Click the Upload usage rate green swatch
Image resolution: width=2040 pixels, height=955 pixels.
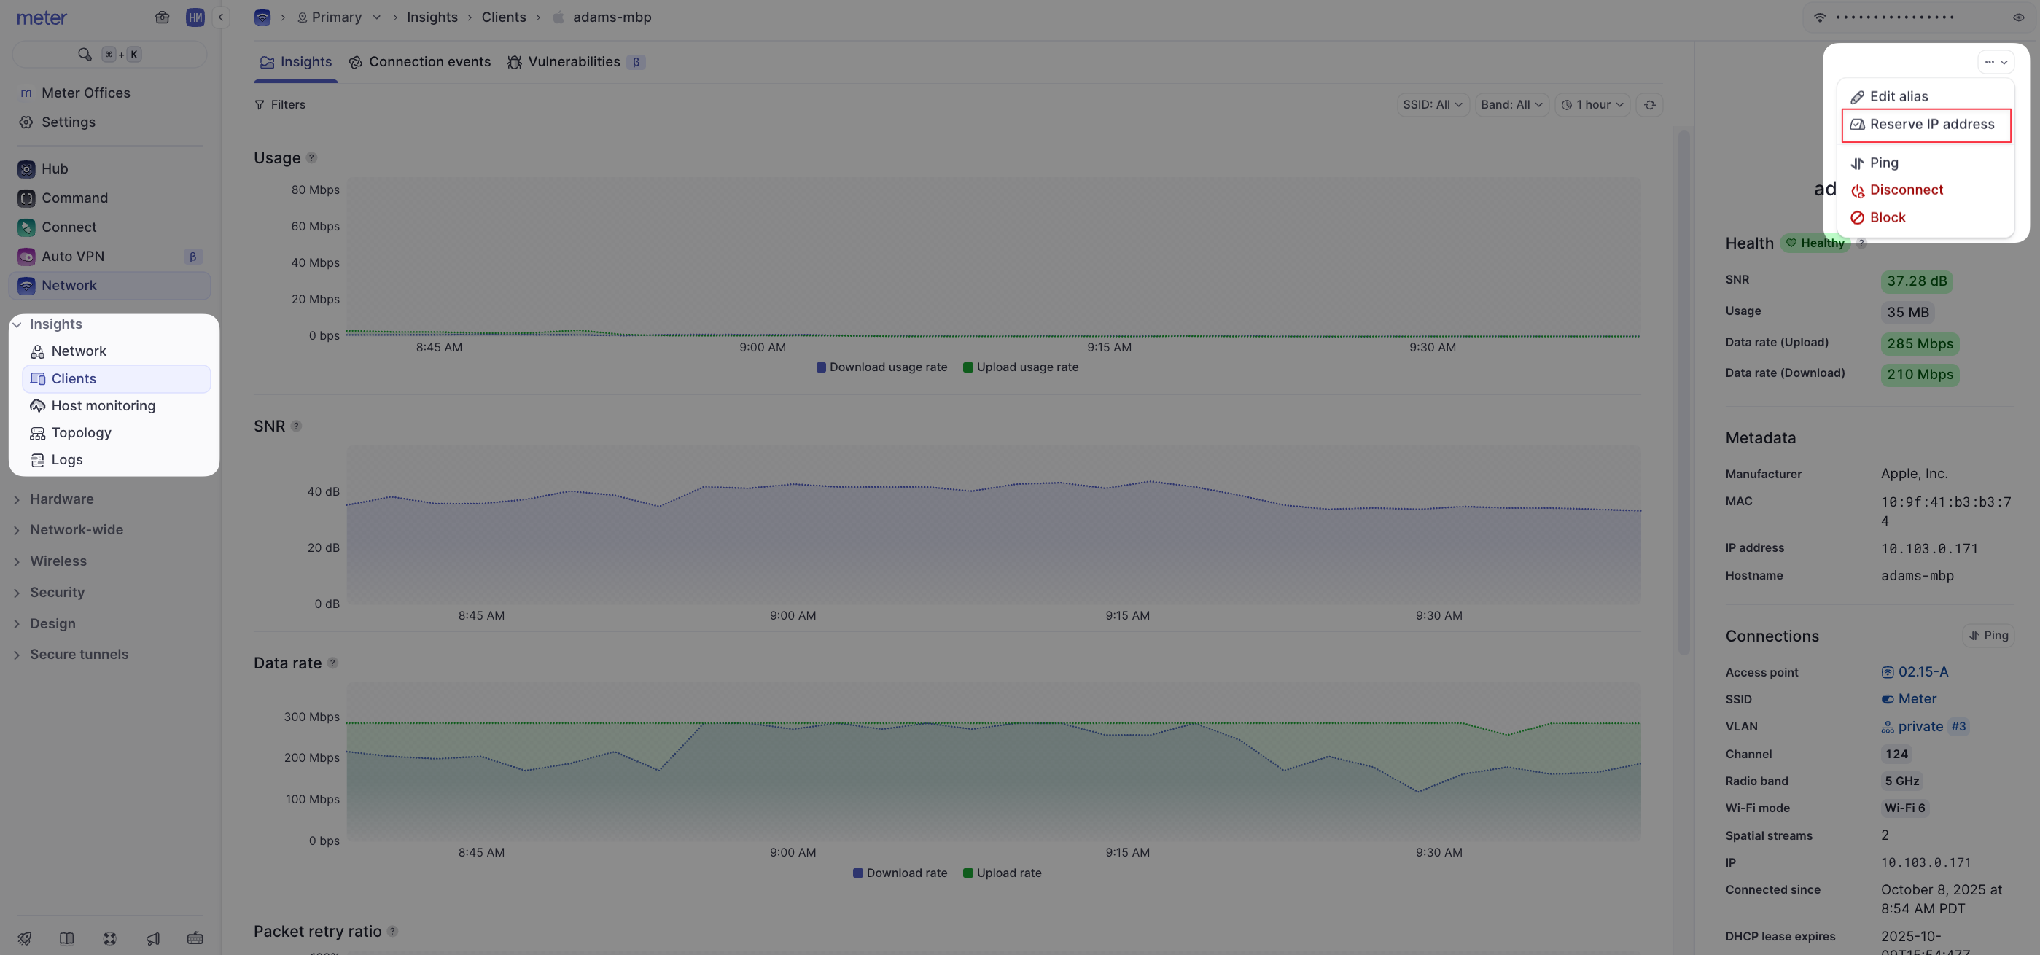[968, 367]
